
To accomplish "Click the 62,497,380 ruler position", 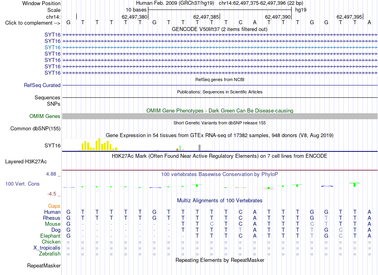I will 134,17.
